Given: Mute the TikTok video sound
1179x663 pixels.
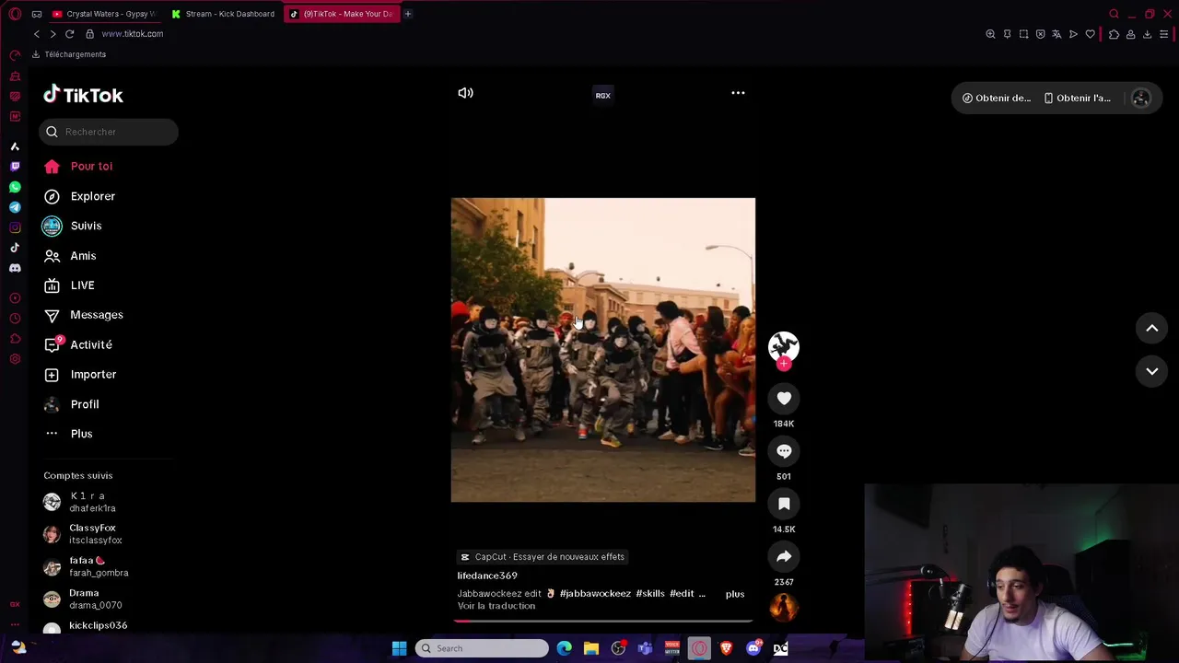Looking at the screenshot, I should pos(465,93).
